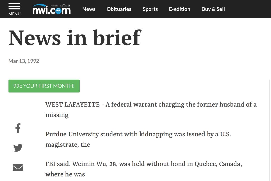
Task: Navigate to the Sports section
Action: tap(150, 9)
